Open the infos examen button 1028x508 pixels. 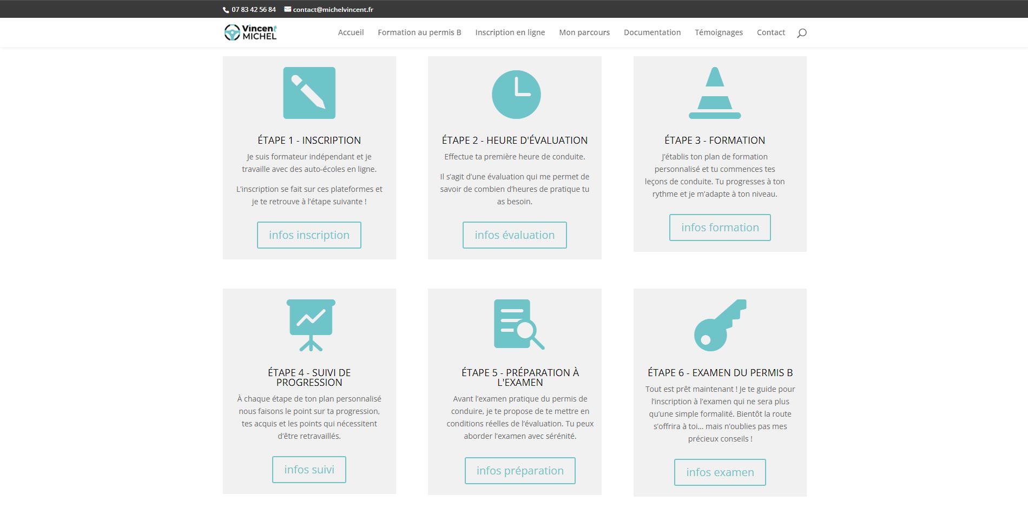click(720, 472)
